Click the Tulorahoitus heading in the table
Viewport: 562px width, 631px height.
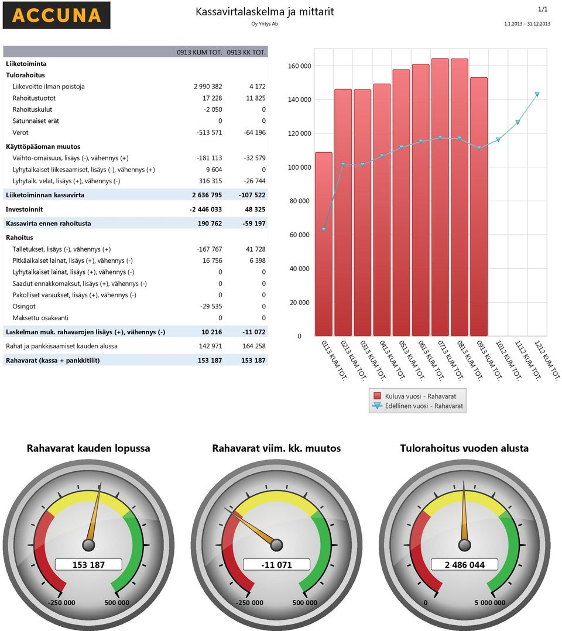coord(25,76)
